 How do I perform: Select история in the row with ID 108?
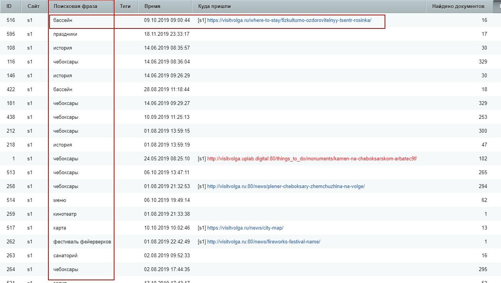pyautogui.click(x=63, y=48)
